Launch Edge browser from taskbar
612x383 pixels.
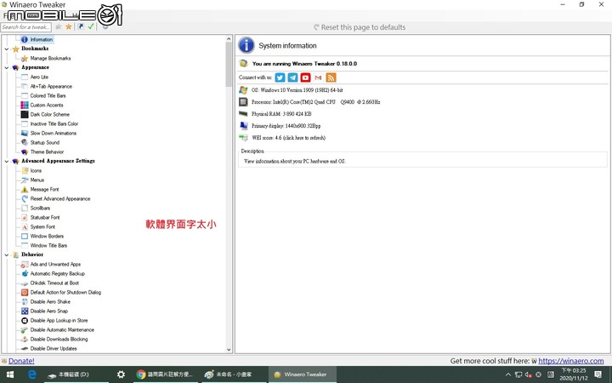point(32,374)
